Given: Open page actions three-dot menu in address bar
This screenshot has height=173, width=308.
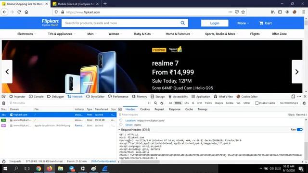Looking at the screenshot, I should (x=230, y=12).
